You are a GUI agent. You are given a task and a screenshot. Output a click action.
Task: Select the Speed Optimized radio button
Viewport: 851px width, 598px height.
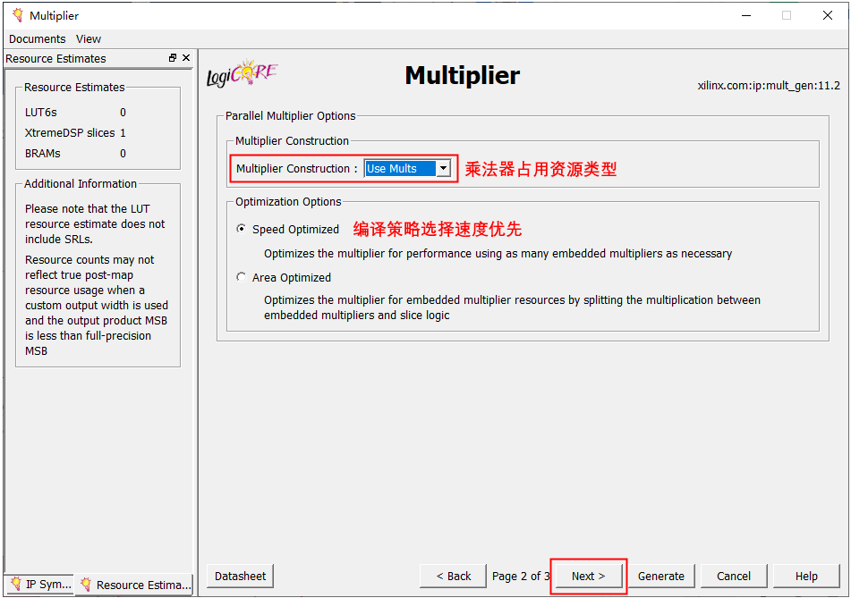242,229
